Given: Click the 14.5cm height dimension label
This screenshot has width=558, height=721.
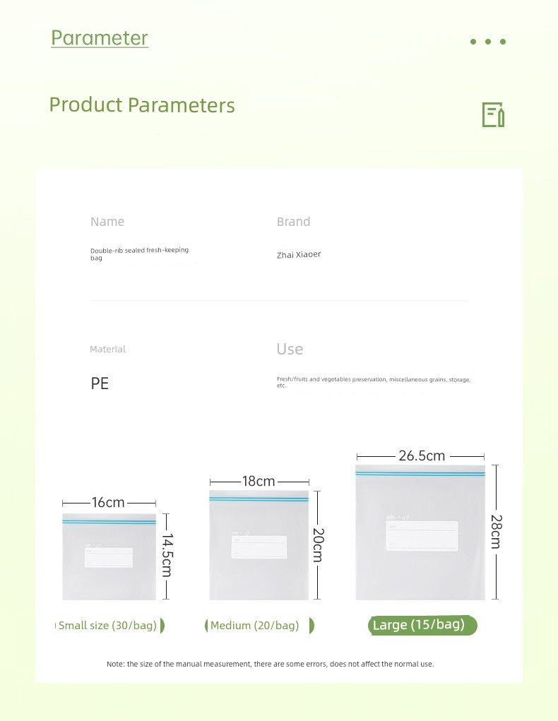Looking at the screenshot, I should [167, 556].
